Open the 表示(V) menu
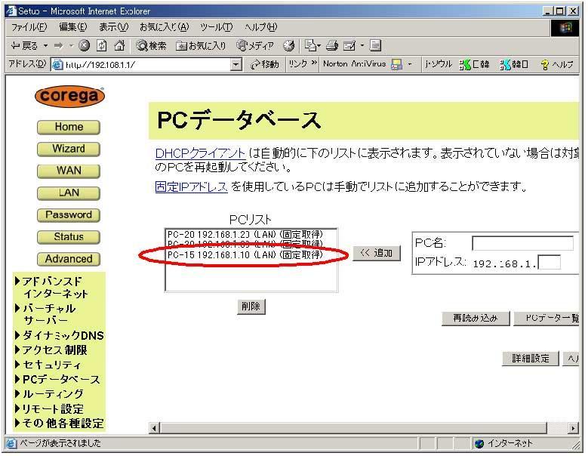Viewport: 588px width, 456px height. pos(112,27)
